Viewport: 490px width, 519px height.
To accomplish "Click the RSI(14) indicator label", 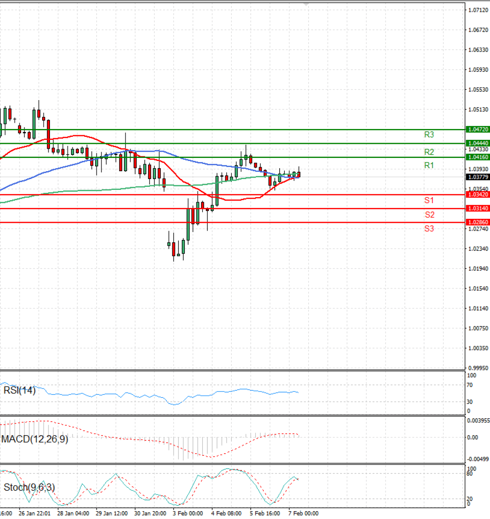I will tap(20, 390).
